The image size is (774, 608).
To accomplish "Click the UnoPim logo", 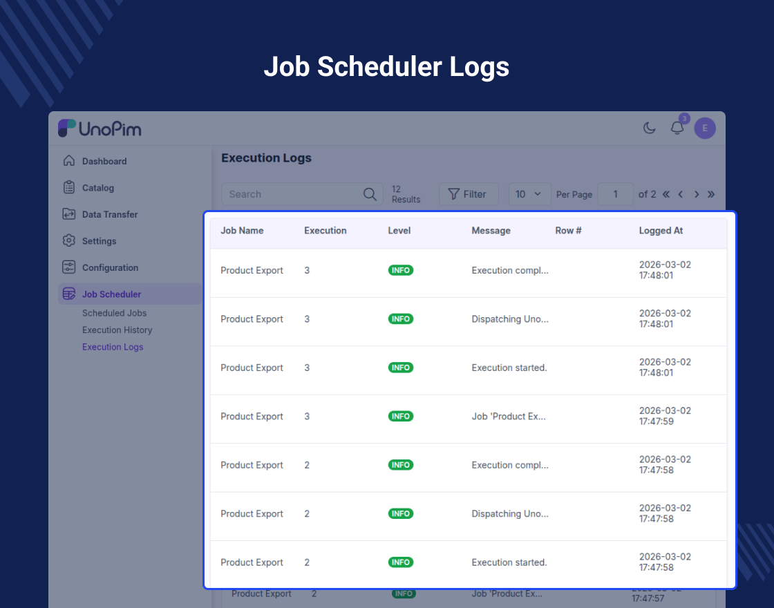I will point(100,129).
